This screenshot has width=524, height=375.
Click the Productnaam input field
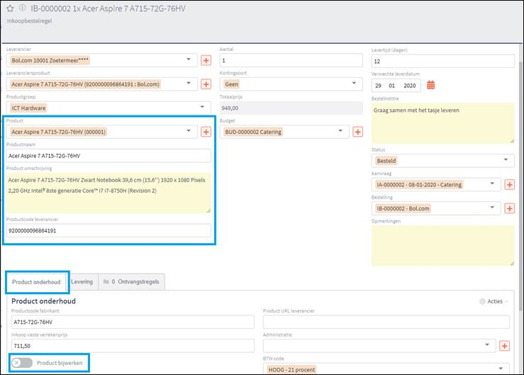pos(108,156)
